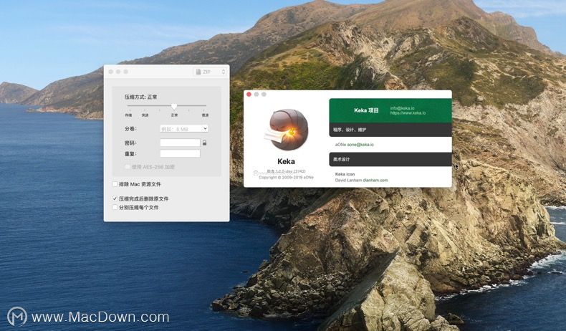Click the Copyright 2009-2019 aONe text
This screenshot has height=331, width=566.
(287, 177)
